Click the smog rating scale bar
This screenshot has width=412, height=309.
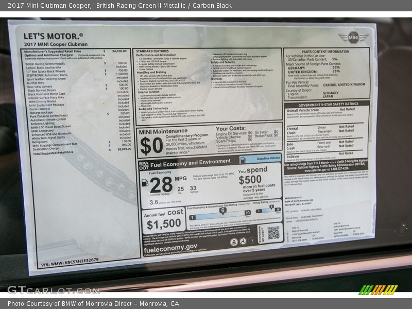tap(268, 210)
